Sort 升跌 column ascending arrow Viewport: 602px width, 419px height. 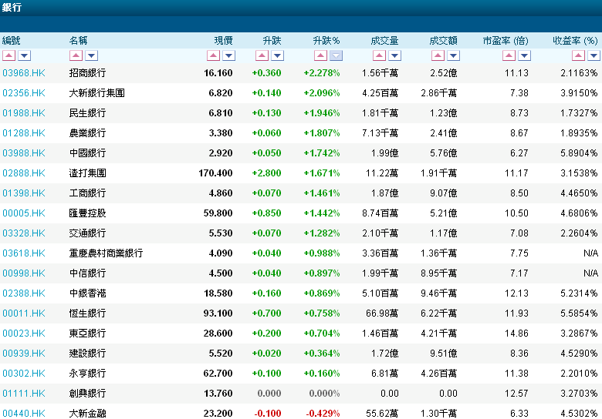point(262,56)
